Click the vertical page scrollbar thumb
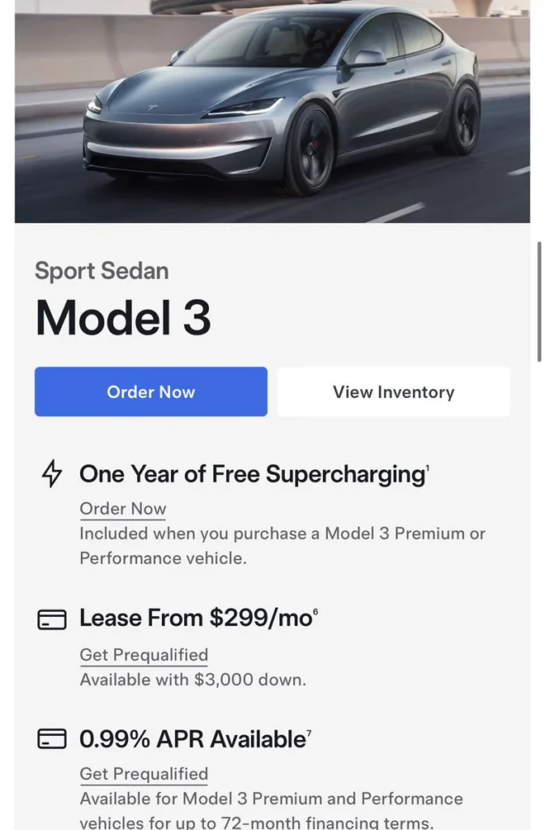The width and height of the screenshot is (545, 830). click(x=539, y=300)
